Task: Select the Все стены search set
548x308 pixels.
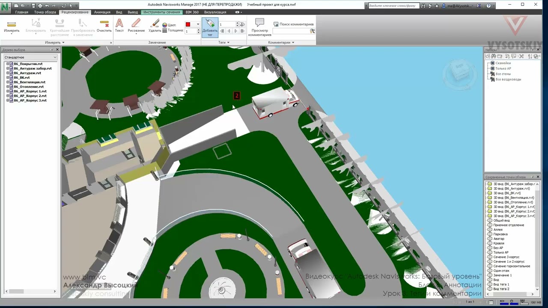Action: click(503, 74)
